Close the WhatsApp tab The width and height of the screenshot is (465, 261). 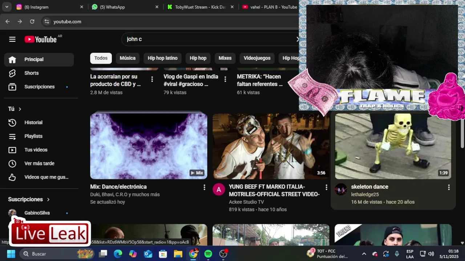point(157,7)
